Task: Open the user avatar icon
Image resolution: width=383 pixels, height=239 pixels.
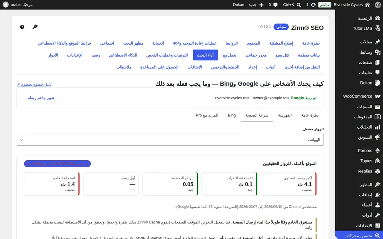Action: 5,5
